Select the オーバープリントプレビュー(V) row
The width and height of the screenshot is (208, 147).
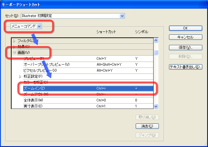[x=88, y=65]
